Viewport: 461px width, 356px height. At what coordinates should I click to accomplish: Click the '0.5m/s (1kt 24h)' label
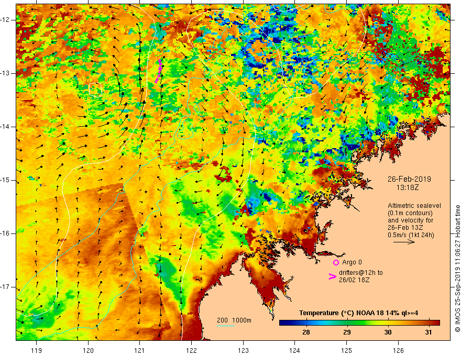(x=411, y=235)
